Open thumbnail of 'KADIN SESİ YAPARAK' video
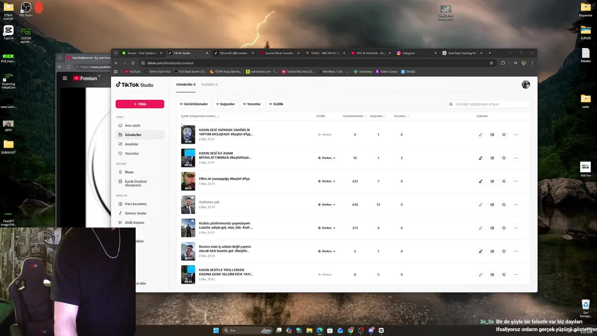Viewport: 597px width, 336px height. 188,134
